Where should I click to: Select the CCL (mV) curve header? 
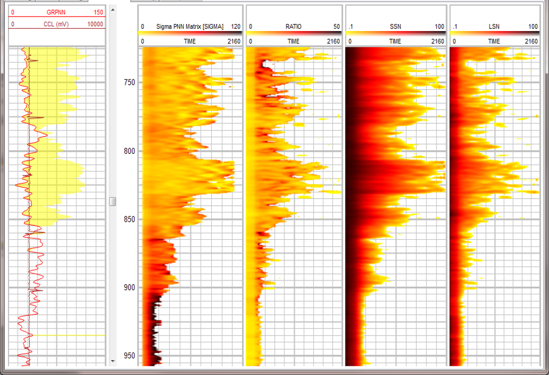(x=57, y=24)
